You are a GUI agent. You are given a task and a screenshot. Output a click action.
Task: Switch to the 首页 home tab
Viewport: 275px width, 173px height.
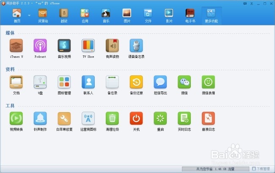pyautogui.click(x=17, y=16)
